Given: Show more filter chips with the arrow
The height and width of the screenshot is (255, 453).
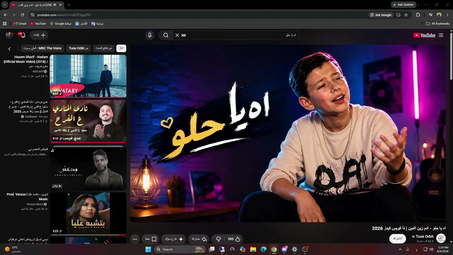Looking at the screenshot, I should pos(9,49).
